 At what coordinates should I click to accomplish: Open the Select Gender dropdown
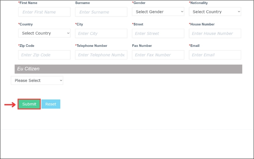pyautogui.click(x=158, y=12)
